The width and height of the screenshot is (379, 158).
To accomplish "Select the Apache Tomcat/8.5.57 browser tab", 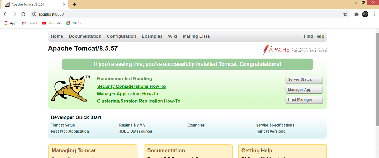I will (x=35, y=4).
